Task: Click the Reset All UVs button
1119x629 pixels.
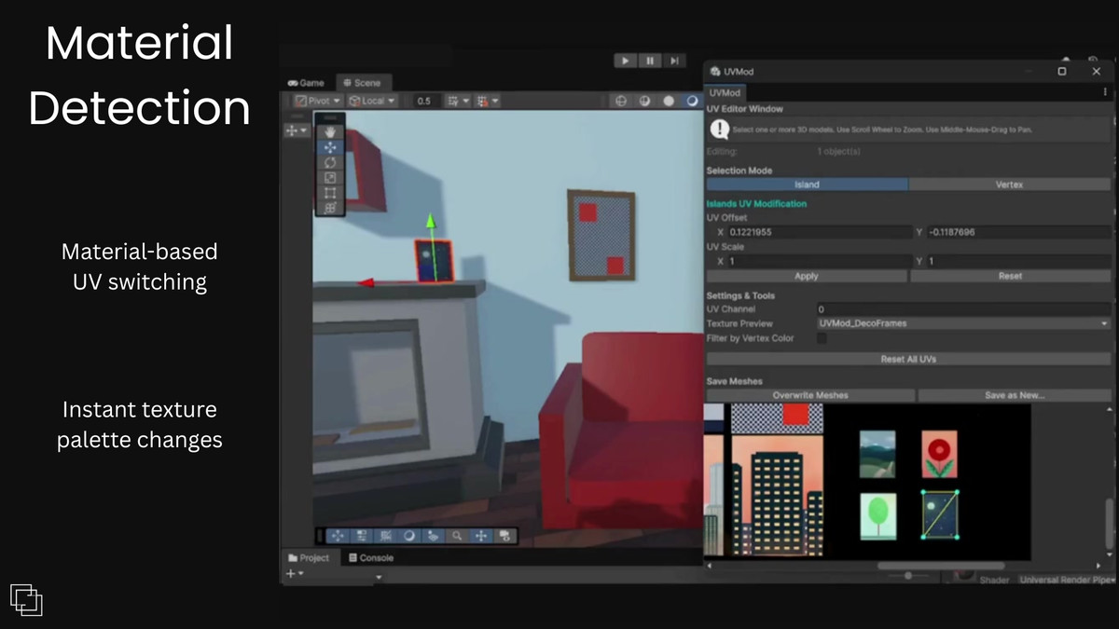Action: pos(907,358)
